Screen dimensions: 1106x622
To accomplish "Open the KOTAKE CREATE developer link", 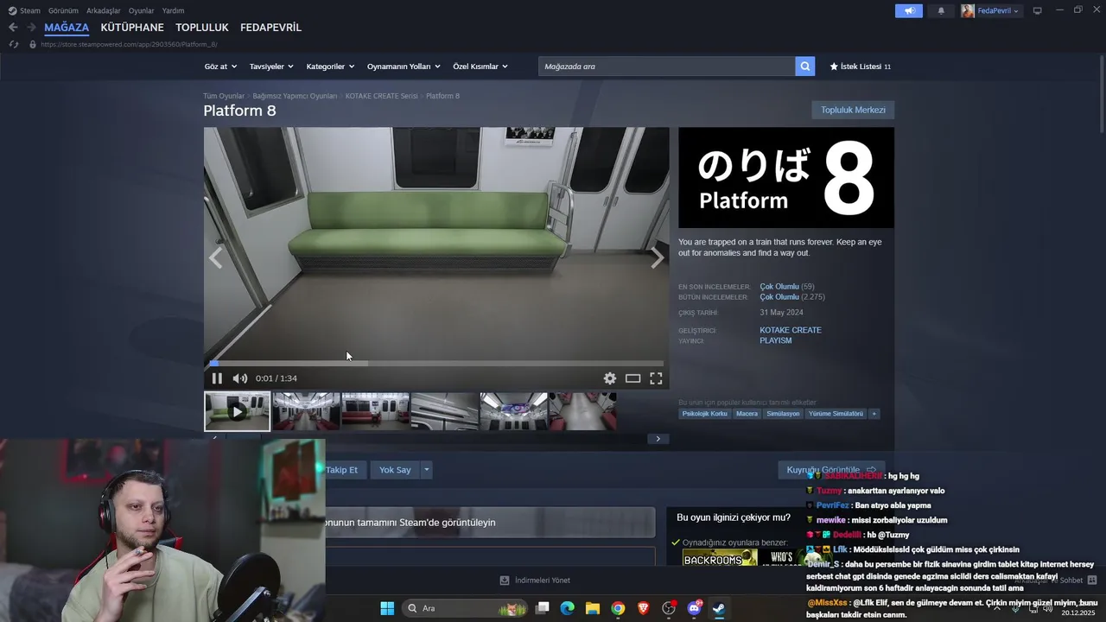I will click(791, 330).
